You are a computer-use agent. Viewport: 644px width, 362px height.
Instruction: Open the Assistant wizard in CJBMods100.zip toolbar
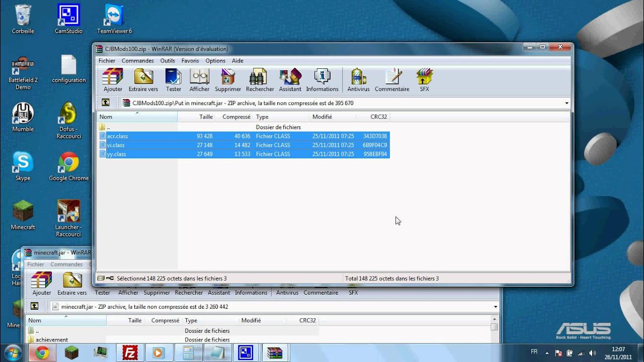click(290, 80)
